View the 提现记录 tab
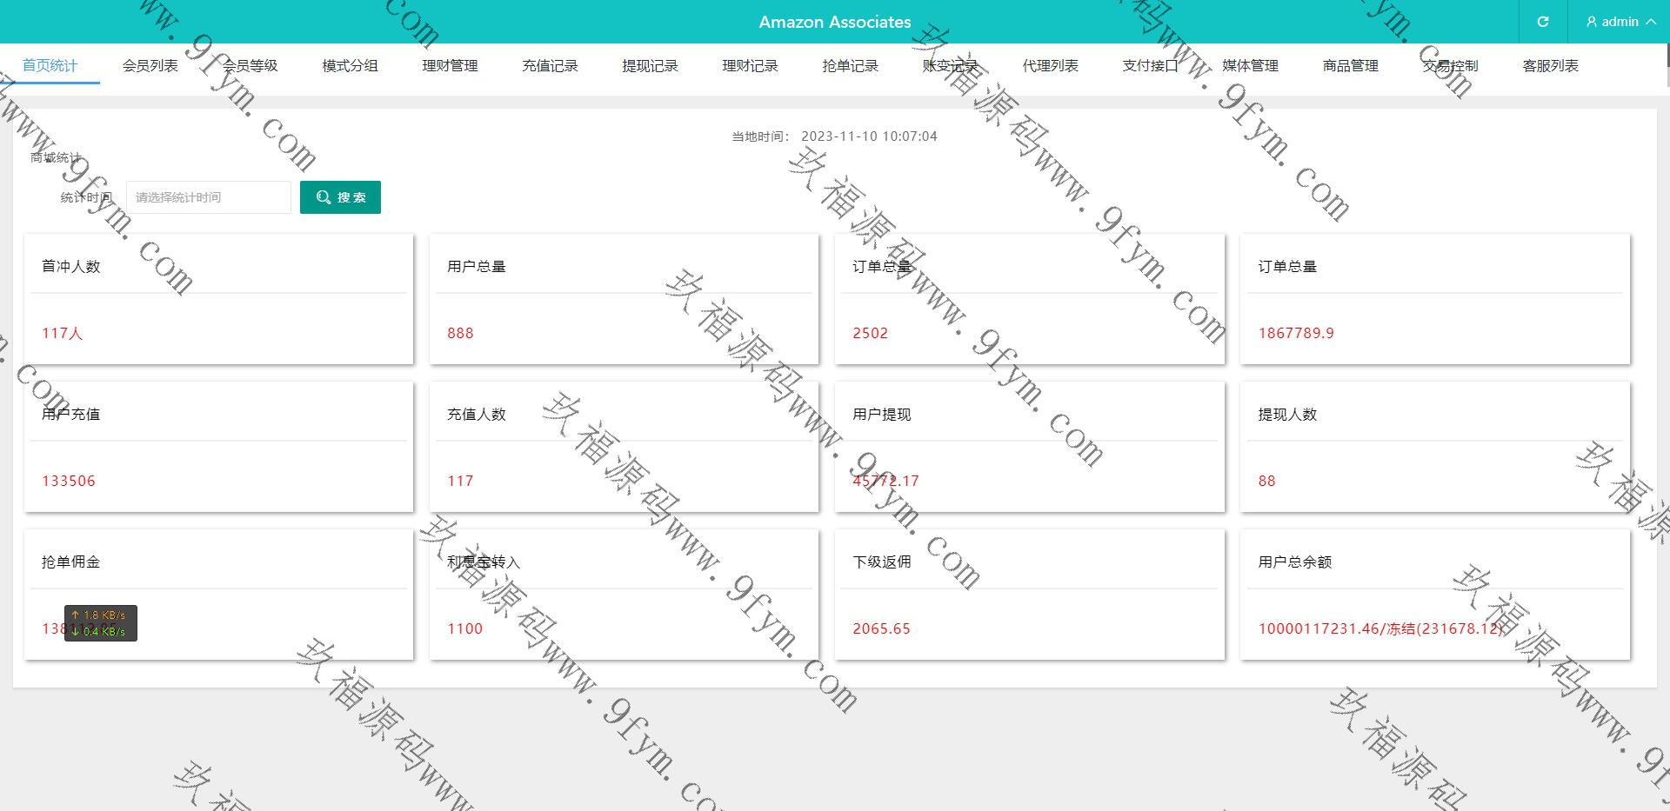 point(650,66)
